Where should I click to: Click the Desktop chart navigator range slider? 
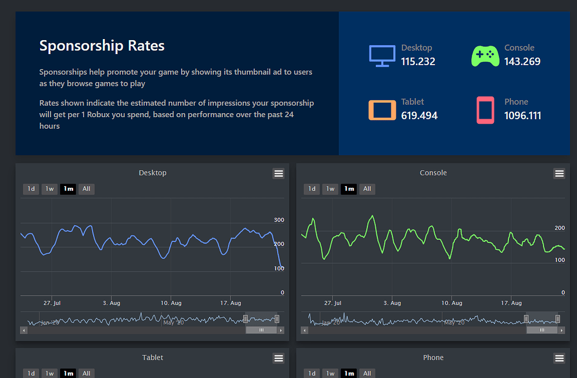tap(260, 329)
